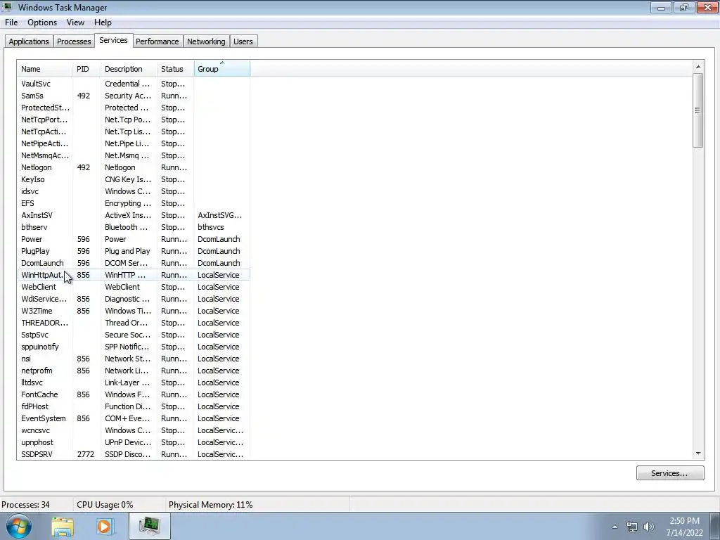Click the Services... button
Image resolution: width=720 pixels, height=540 pixels.
pos(670,473)
